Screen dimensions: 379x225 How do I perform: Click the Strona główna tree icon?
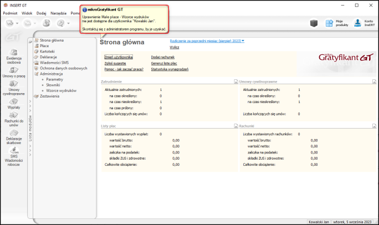pyautogui.click(x=37, y=40)
